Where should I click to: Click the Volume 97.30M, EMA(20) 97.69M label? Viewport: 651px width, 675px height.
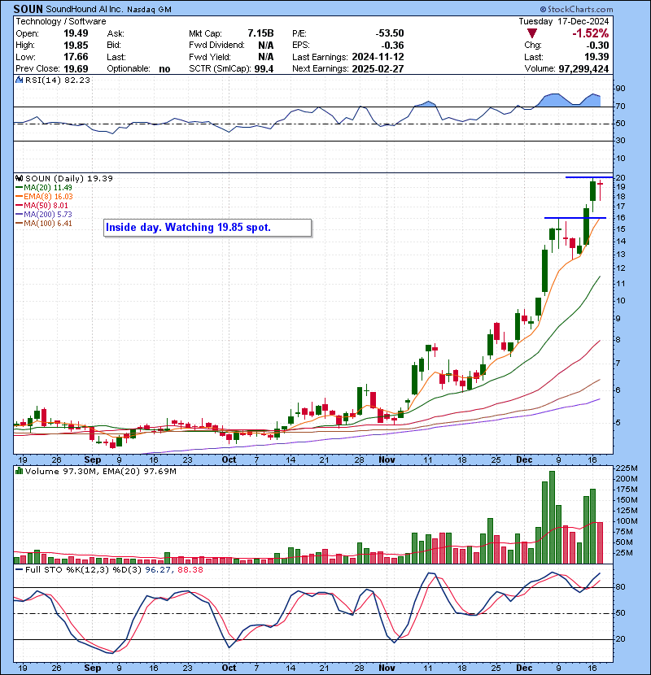click(101, 472)
